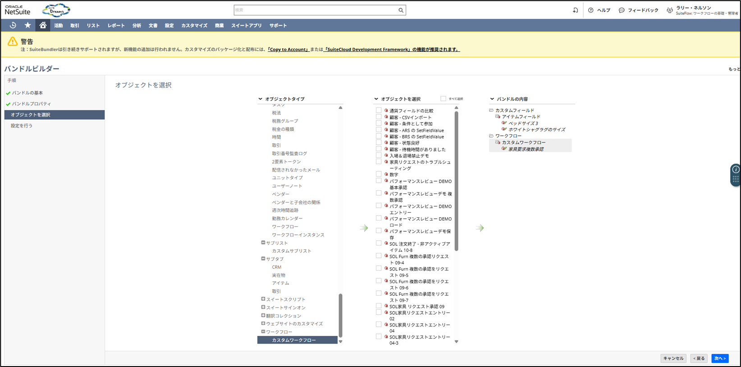741x367 pixels.
Task: Click the ベッドサイズ3 field icon
Action: (x=504, y=123)
